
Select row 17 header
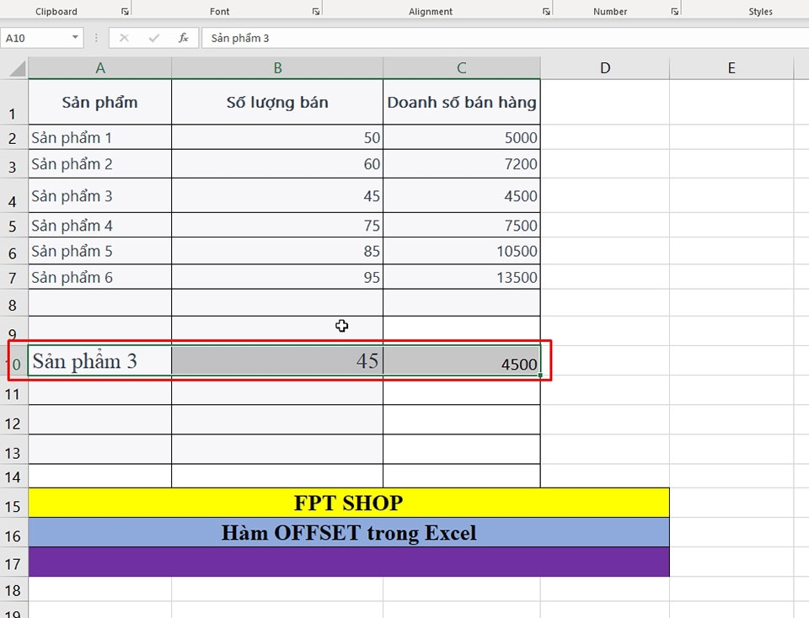point(13,563)
